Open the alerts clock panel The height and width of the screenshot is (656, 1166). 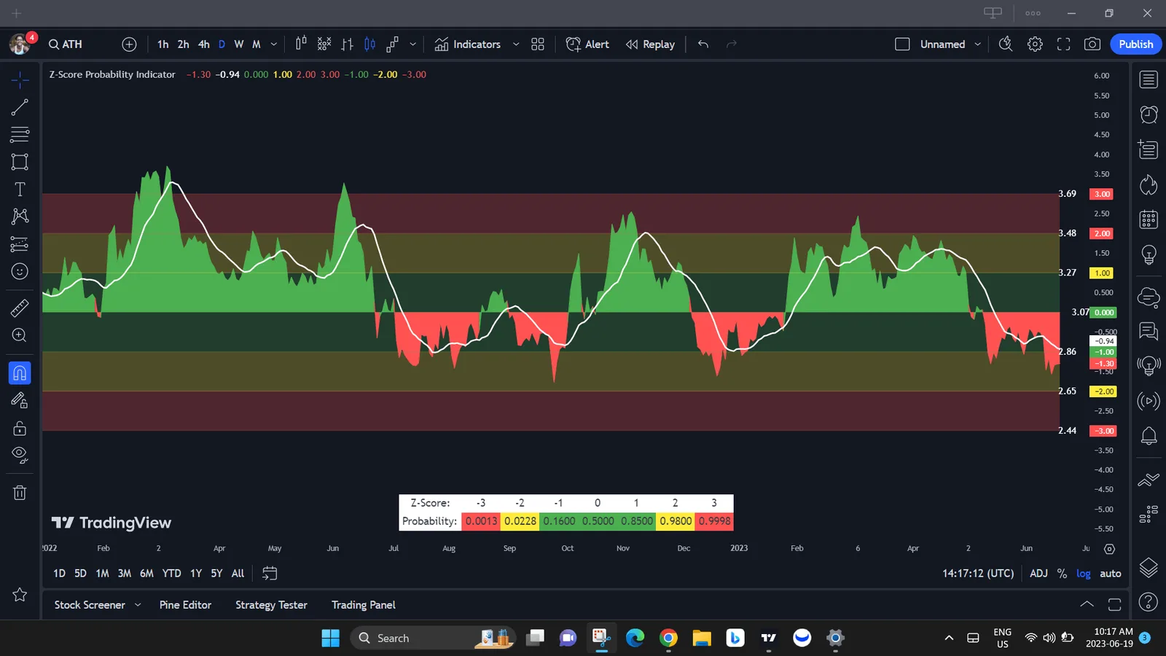1149,114
